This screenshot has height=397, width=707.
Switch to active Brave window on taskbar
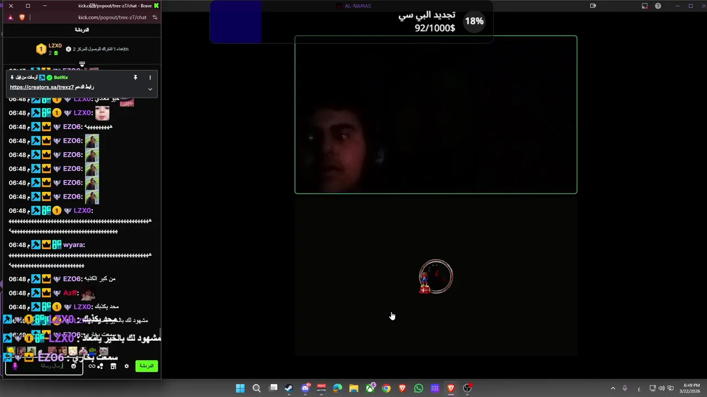(x=451, y=388)
